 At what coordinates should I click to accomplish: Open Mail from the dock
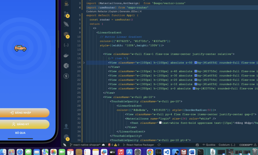click(x=37, y=152)
